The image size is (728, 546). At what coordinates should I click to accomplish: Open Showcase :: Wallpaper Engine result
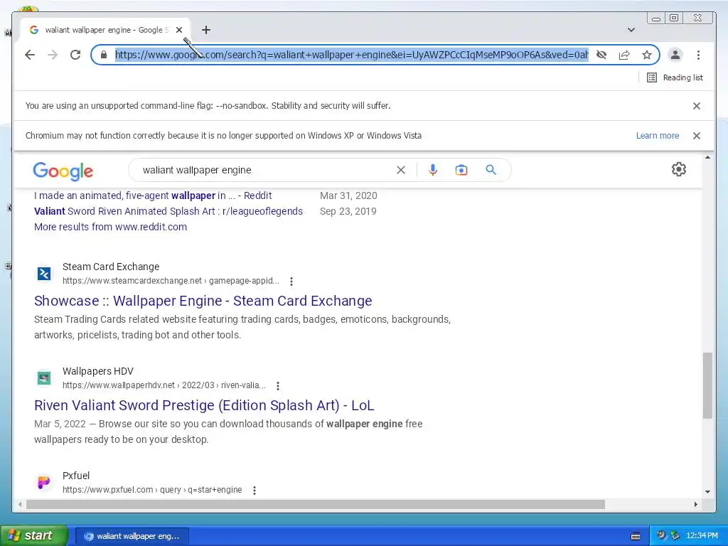[203, 301]
